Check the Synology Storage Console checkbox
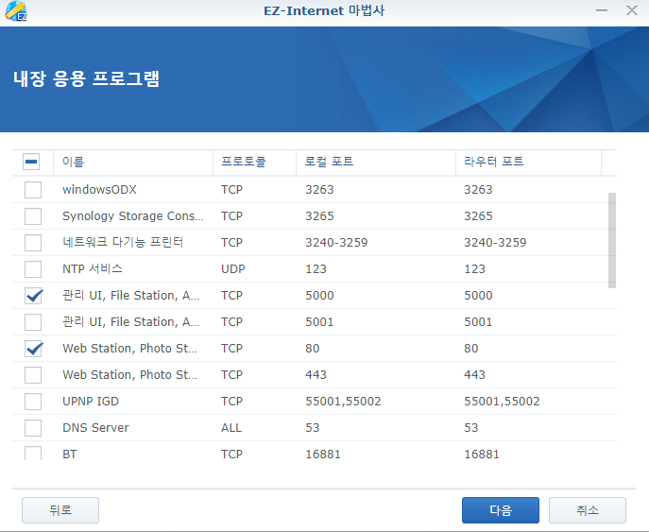 33,216
